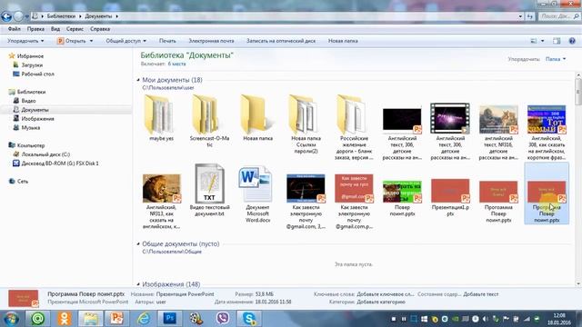Click the Новая папка toolbar button
This screenshot has width=582, height=327.
click(343, 41)
